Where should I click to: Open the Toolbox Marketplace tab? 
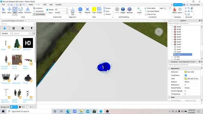[5, 28]
